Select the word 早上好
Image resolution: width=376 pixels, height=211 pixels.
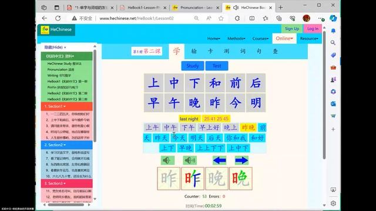tap(209, 128)
